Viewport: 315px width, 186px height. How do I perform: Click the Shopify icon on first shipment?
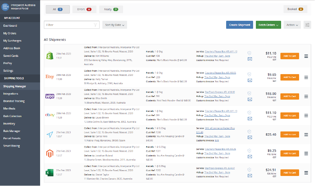tap(49, 56)
